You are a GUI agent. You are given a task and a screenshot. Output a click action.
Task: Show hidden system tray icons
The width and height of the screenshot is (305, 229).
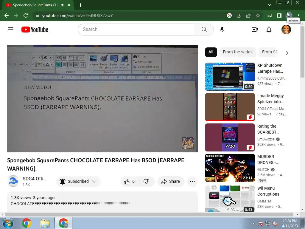pyautogui.click(x=253, y=224)
